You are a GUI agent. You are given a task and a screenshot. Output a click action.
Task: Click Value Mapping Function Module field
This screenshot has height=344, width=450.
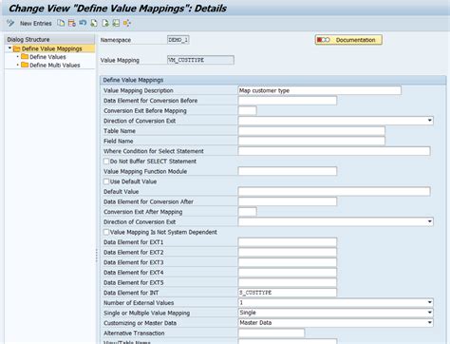[288, 171]
